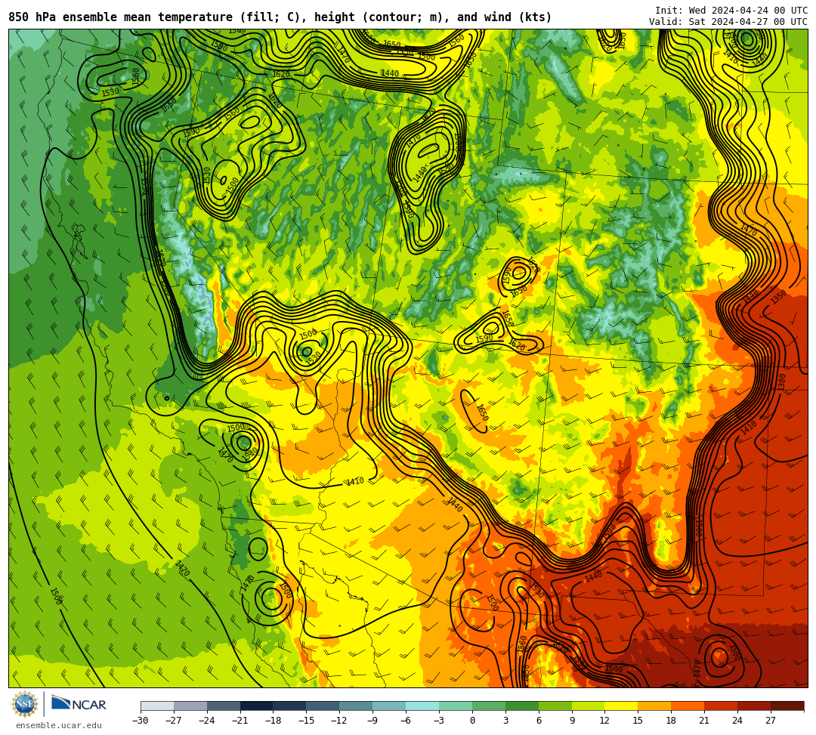
Task: Click the 15 colorbar tick label
Action: pyautogui.click(x=638, y=721)
